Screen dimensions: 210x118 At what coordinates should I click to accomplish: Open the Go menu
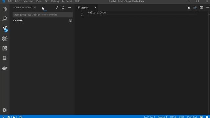[46, 1]
